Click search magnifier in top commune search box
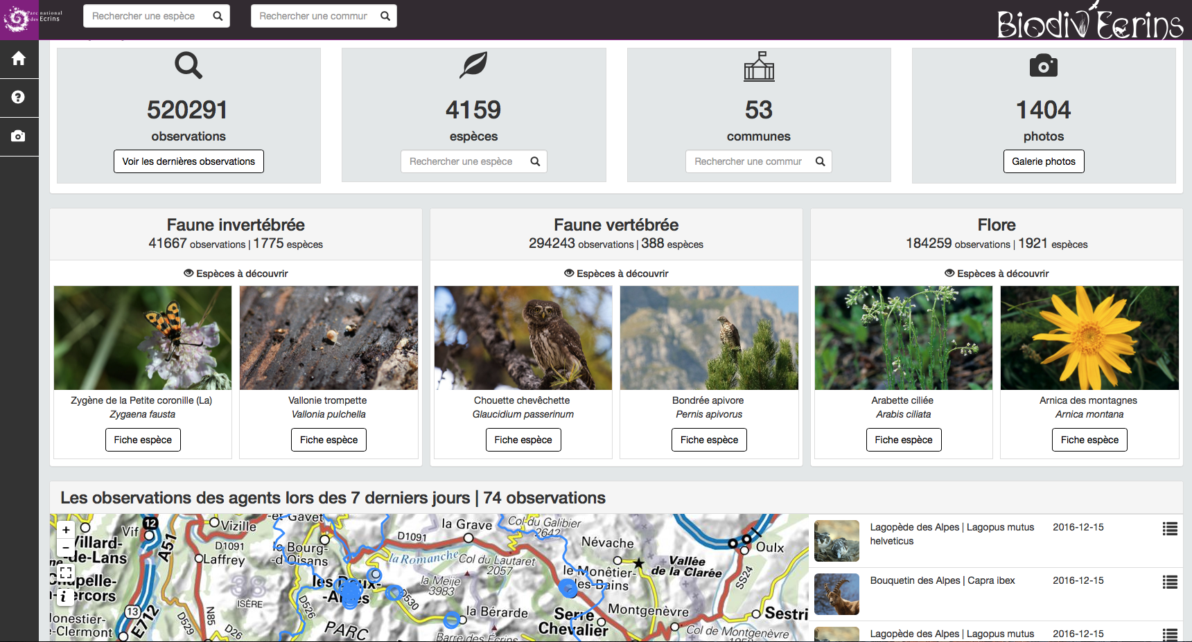The image size is (1192, 642). click(x=385, y=16)
